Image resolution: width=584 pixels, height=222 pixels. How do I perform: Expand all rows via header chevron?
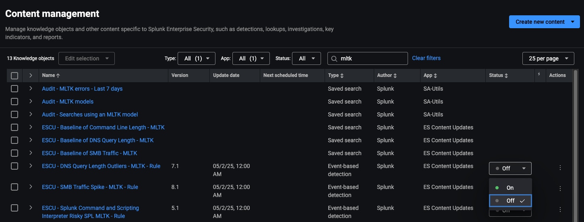click(31, 75)
